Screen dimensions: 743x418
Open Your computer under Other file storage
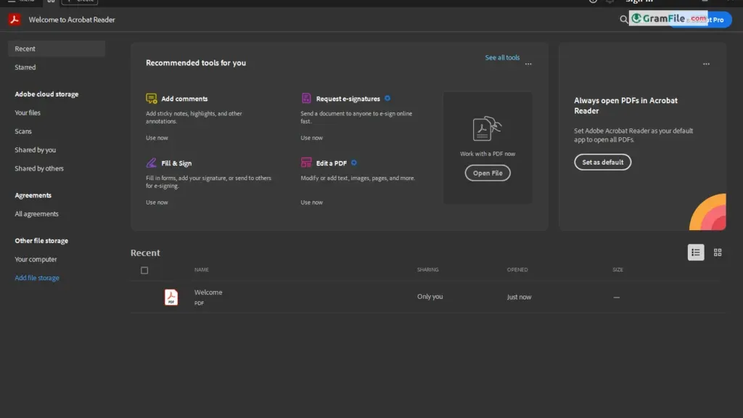click(x=36, y=259)
